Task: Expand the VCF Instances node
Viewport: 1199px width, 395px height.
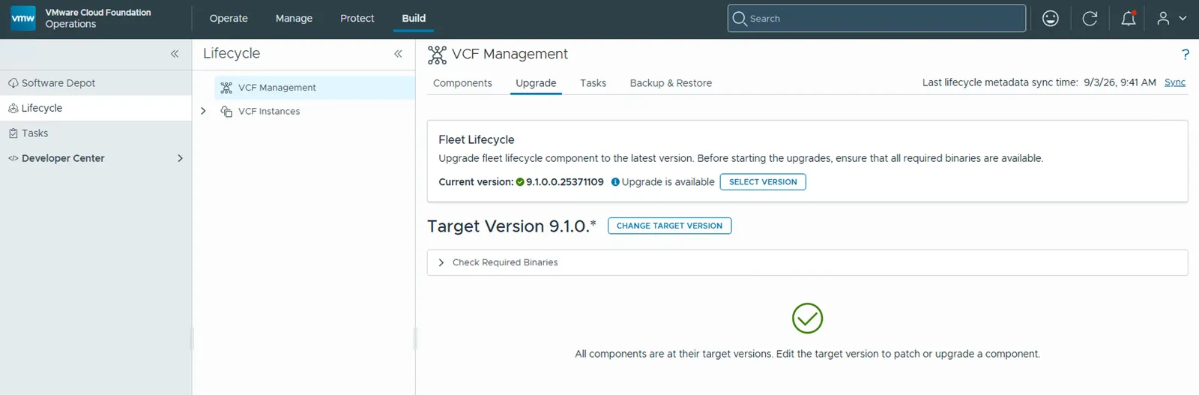Action: pos(203,111)
